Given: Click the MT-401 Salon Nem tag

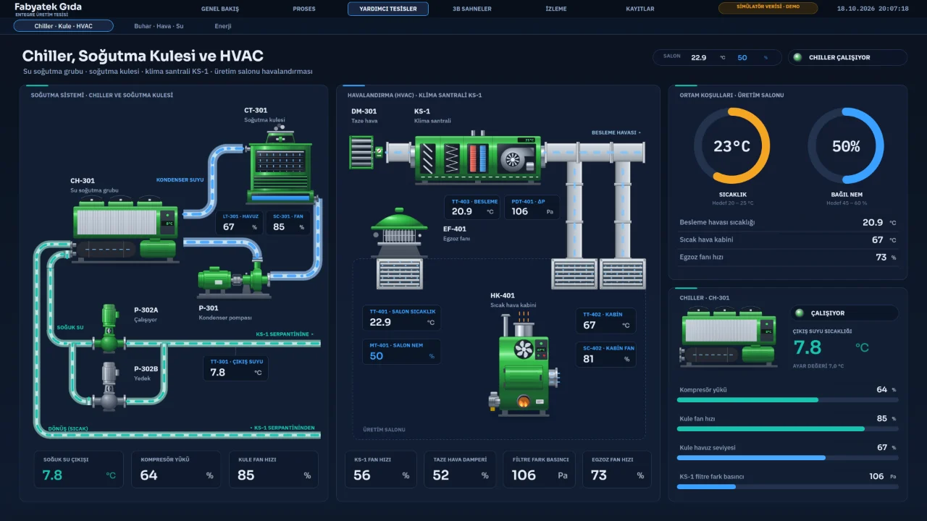Looking at the screenshot, I should pos(401,351).
